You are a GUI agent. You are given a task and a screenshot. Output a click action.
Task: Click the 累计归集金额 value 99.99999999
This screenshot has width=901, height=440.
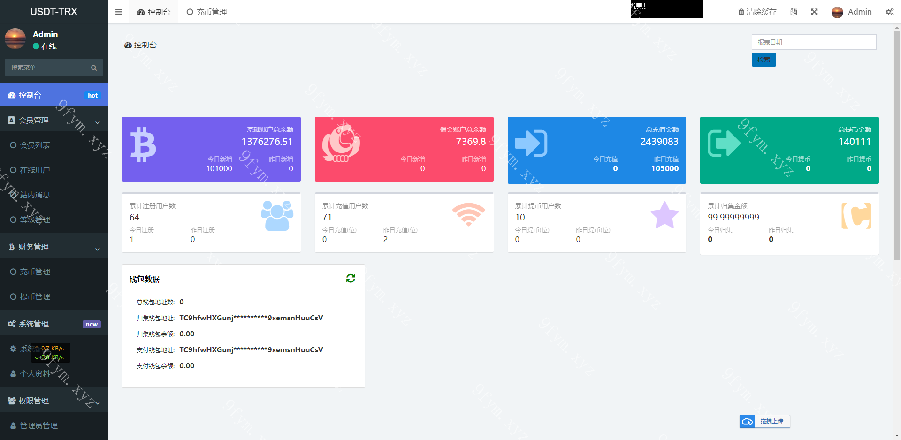(x=733, y=217)
